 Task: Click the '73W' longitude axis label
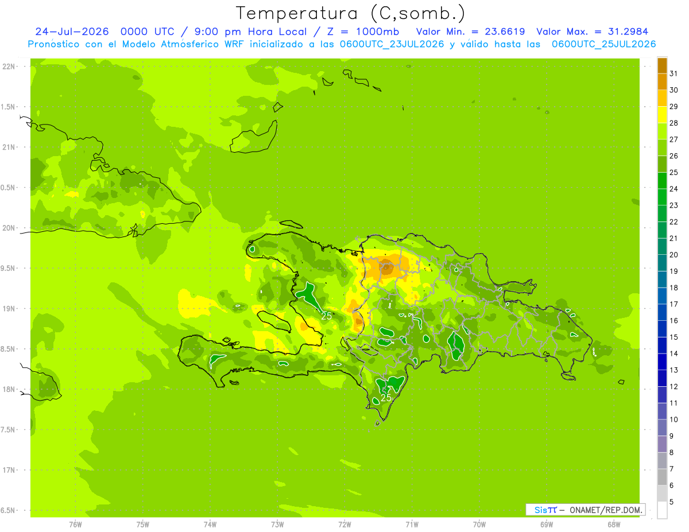pos(277,525)
